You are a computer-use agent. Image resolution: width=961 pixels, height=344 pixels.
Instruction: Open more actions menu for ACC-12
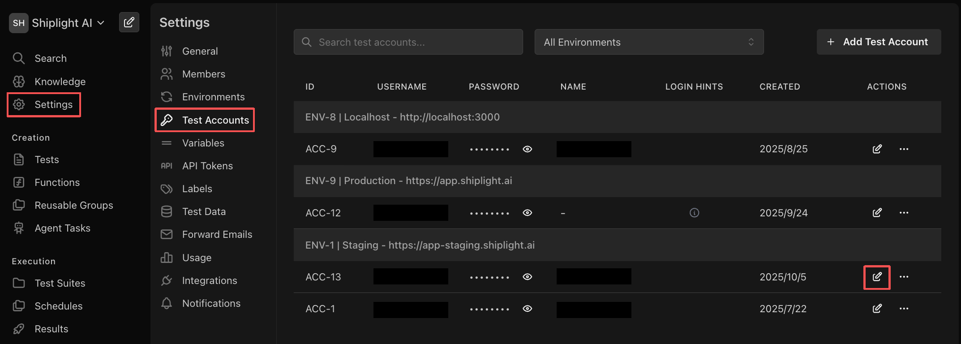tap(904, 213)
